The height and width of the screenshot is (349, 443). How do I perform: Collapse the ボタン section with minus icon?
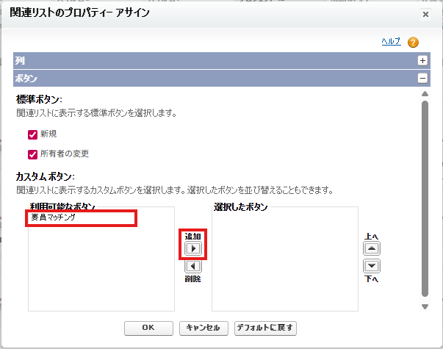422,78
